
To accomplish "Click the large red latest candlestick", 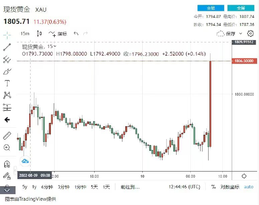I will coord(210,104).
